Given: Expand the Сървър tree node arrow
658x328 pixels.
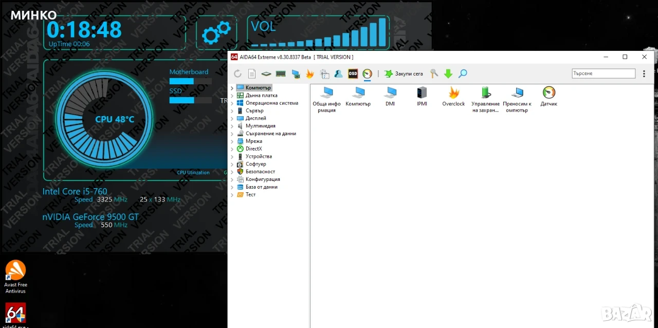Looking at the screenshot, I should pyautogui.click(x=232, y=111).
